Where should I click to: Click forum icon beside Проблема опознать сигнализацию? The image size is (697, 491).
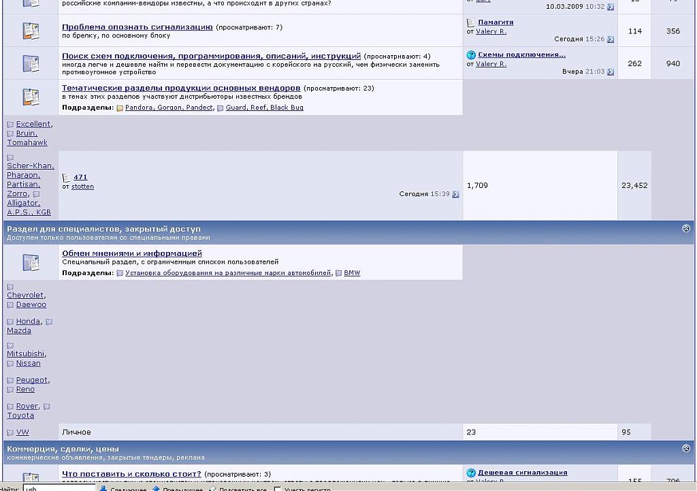point(31,31)
